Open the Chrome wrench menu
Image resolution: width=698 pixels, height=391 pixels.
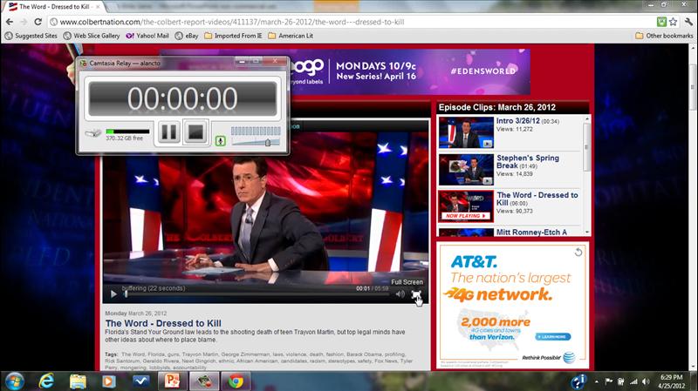688,22
